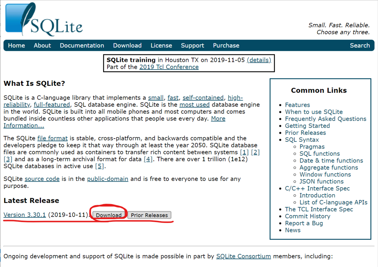Image resolution: width=378 pixels, height=267 pixels.
Task: Open 'C/C++ Interface Spec' link
Action: (x=317, y=188)
